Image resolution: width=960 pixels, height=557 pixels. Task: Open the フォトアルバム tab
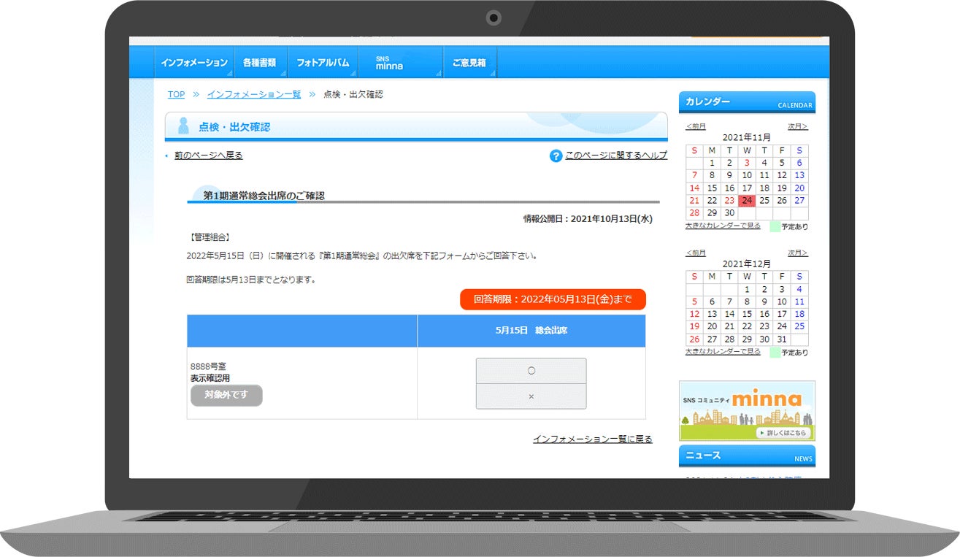click(x=323, y=63)
